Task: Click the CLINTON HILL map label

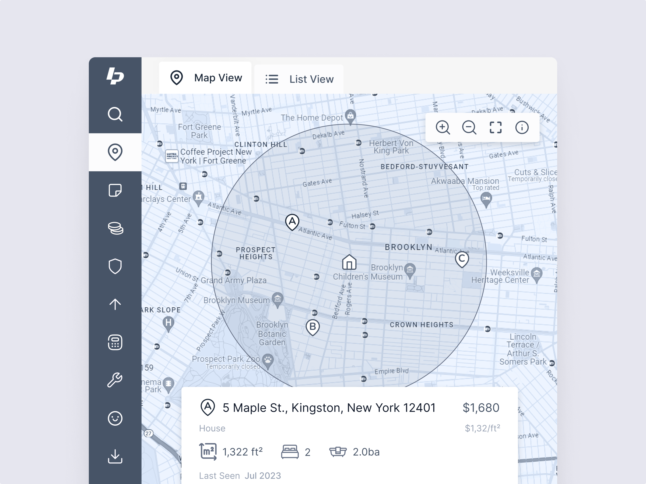Action: pyautogui.click(x=261, y=144)
